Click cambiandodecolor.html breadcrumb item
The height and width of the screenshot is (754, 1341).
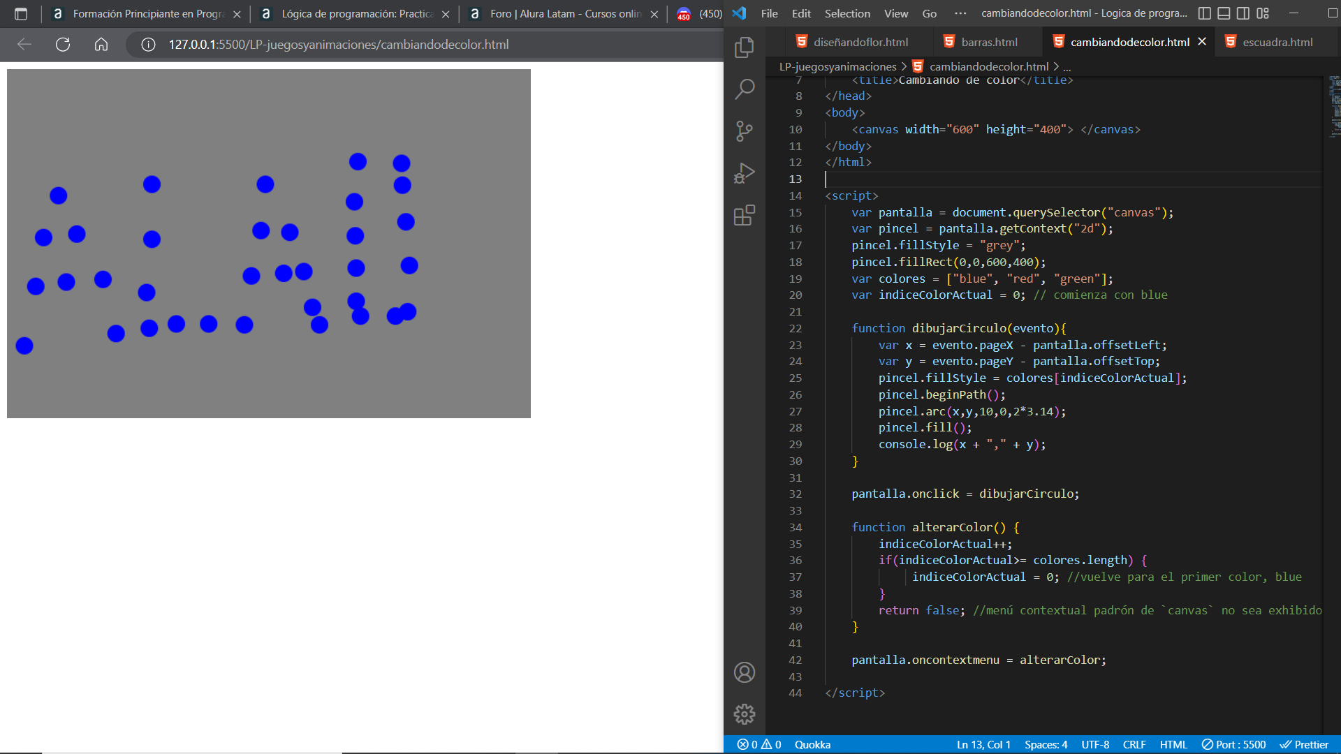coord(988,66)
